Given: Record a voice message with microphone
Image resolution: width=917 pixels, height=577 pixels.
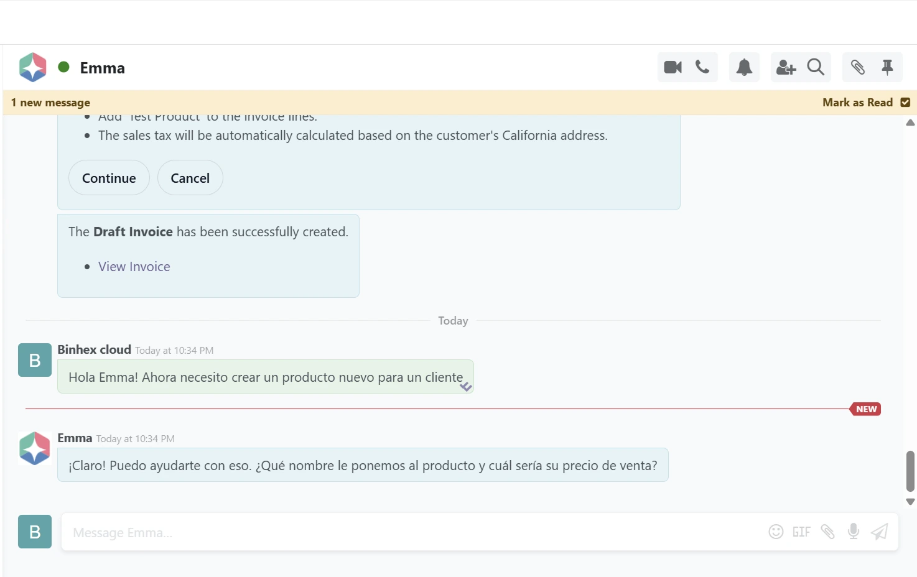Looking at the screenshot, I should point(854,532).
